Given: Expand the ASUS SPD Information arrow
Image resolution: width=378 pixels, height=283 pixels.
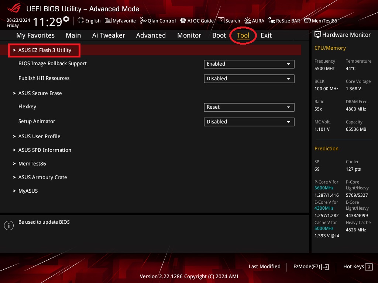Looking at the screenshot, I should click(x=14, y=150).
